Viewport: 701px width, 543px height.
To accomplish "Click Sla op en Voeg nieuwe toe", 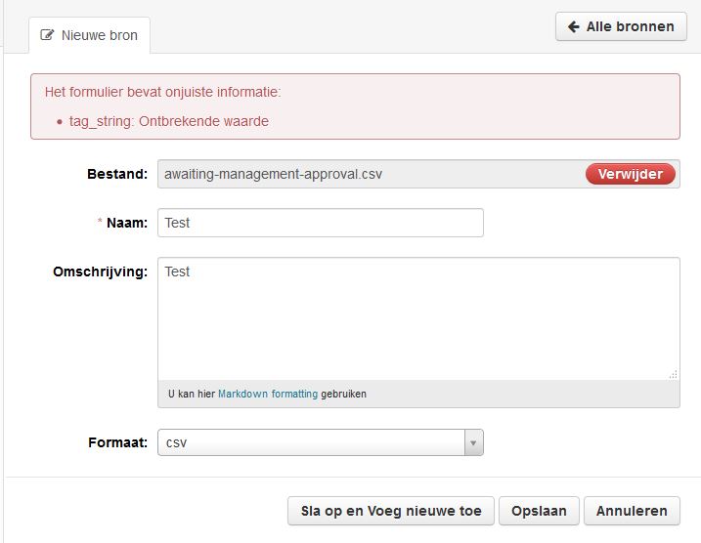I will (x=391, y=511).
